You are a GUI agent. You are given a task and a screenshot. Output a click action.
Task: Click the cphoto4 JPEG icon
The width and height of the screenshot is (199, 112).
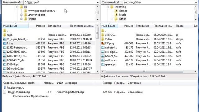pyautogui.click(x=103, y=48)
